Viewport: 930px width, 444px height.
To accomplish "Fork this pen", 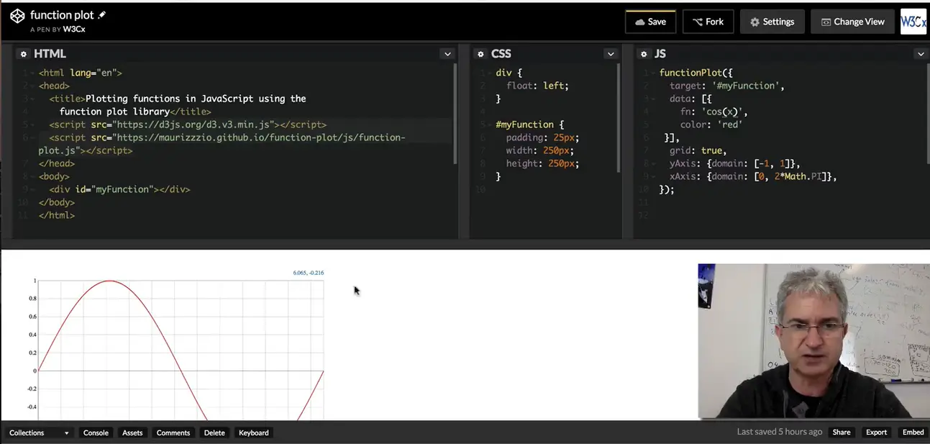I will point(708,22).
